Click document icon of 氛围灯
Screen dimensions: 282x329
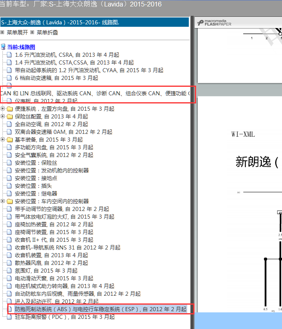click(x=9, y=271)
